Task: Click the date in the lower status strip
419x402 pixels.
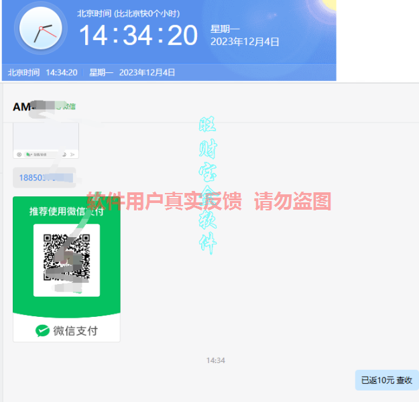Action: [147, 72]
